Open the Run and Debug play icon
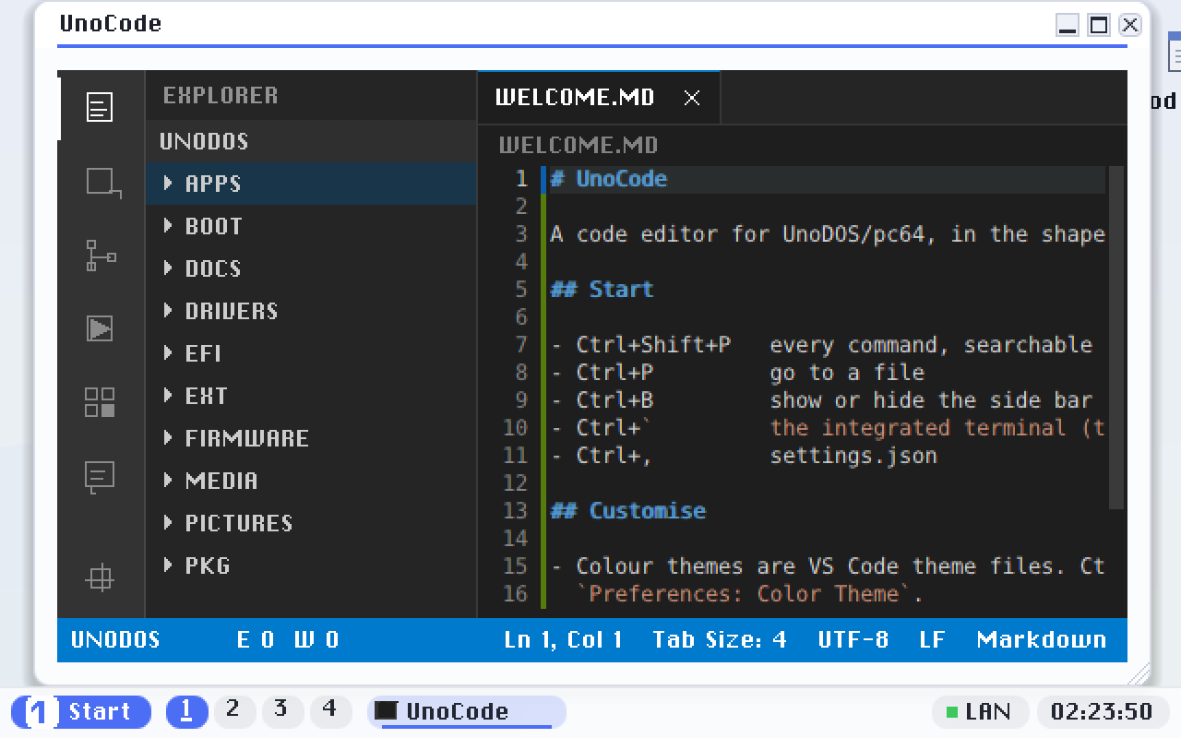 coord(100,328)
